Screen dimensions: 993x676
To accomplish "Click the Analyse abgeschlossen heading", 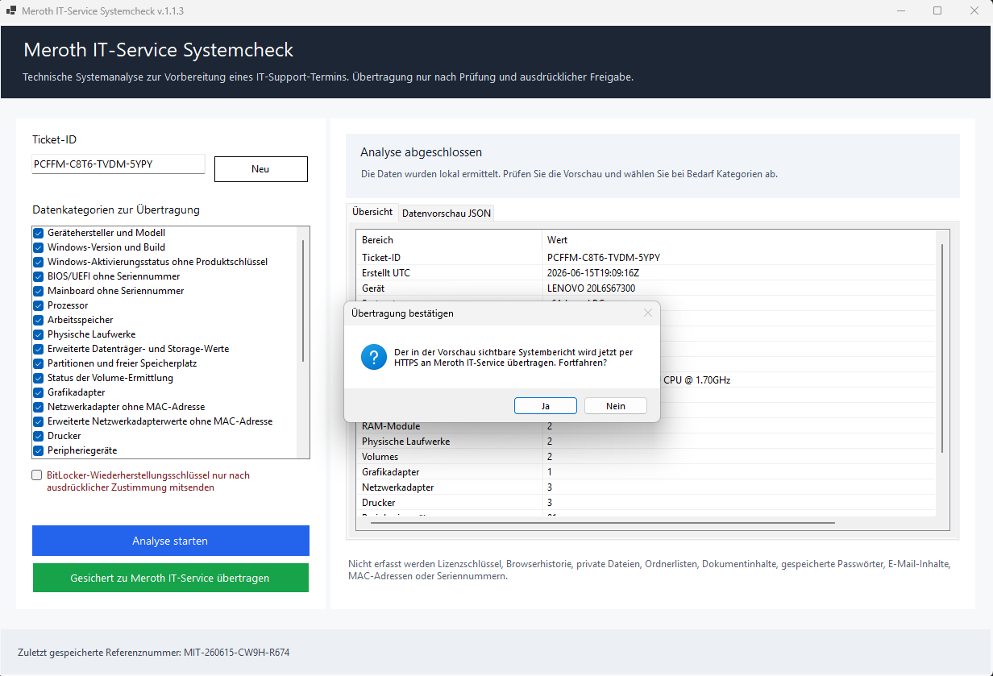I will tap(421, 152).
